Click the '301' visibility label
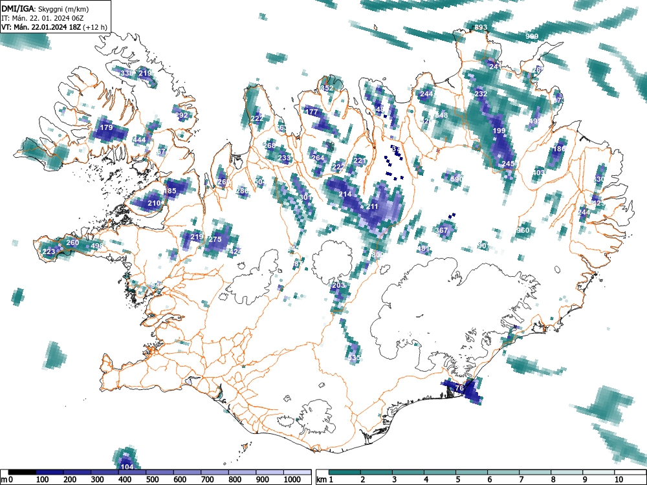 pyautogui.click(x=306, y=197)
